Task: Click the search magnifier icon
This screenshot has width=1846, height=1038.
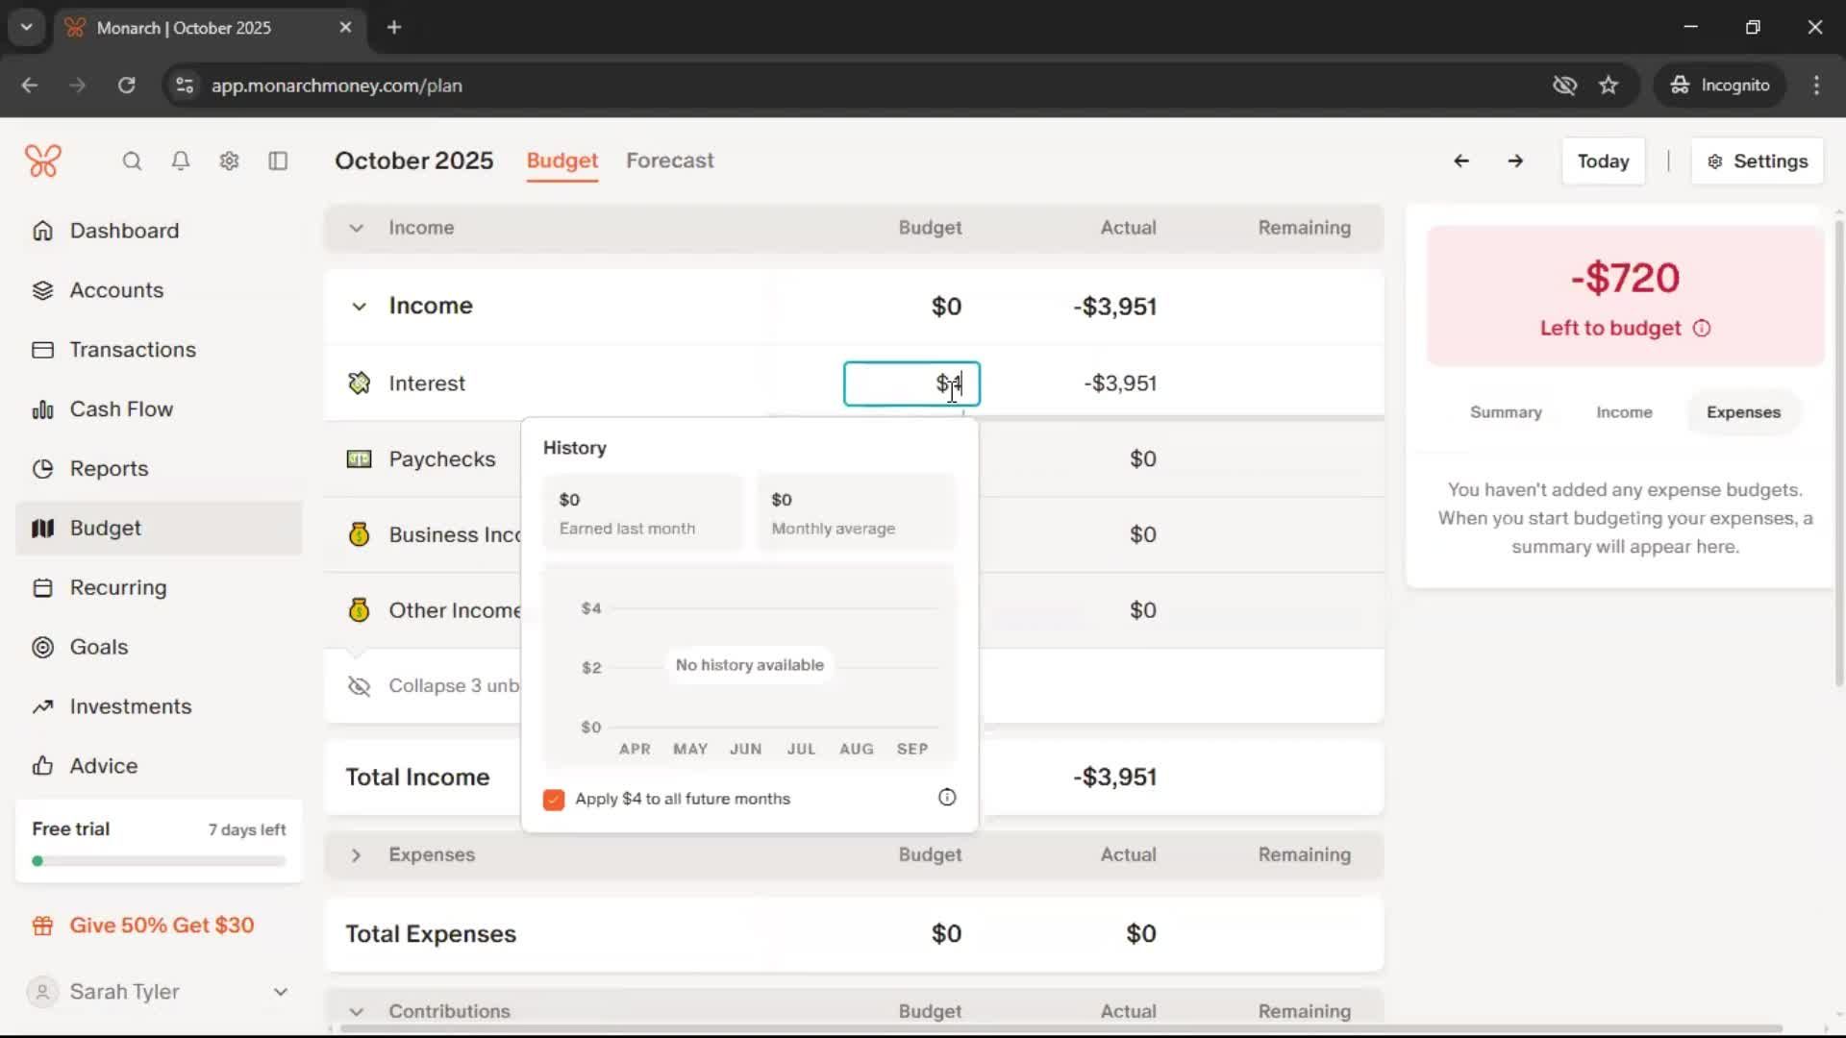Action: (132, 161)
